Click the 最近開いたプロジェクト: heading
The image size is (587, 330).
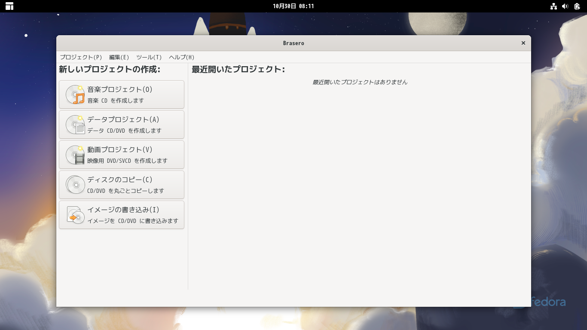click(x=238, y=70)
